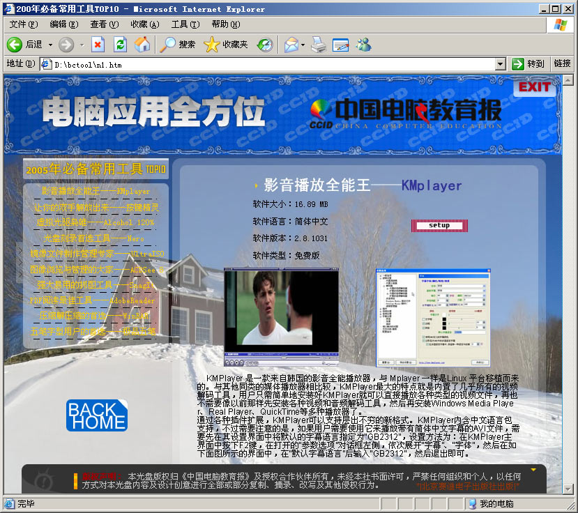Select 虚拟光驱枭雄——Alcohol 120% link
The width and height of the screenshot is (578, 513).
coord(96,222)
